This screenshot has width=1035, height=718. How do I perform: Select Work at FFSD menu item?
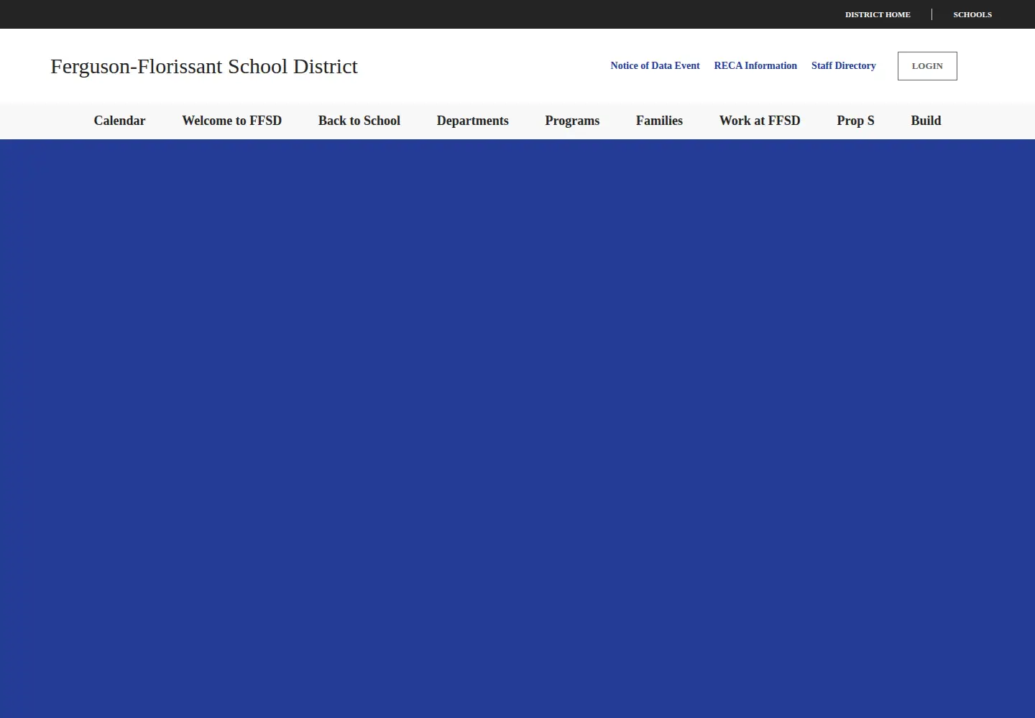click(x=760, y=121)
